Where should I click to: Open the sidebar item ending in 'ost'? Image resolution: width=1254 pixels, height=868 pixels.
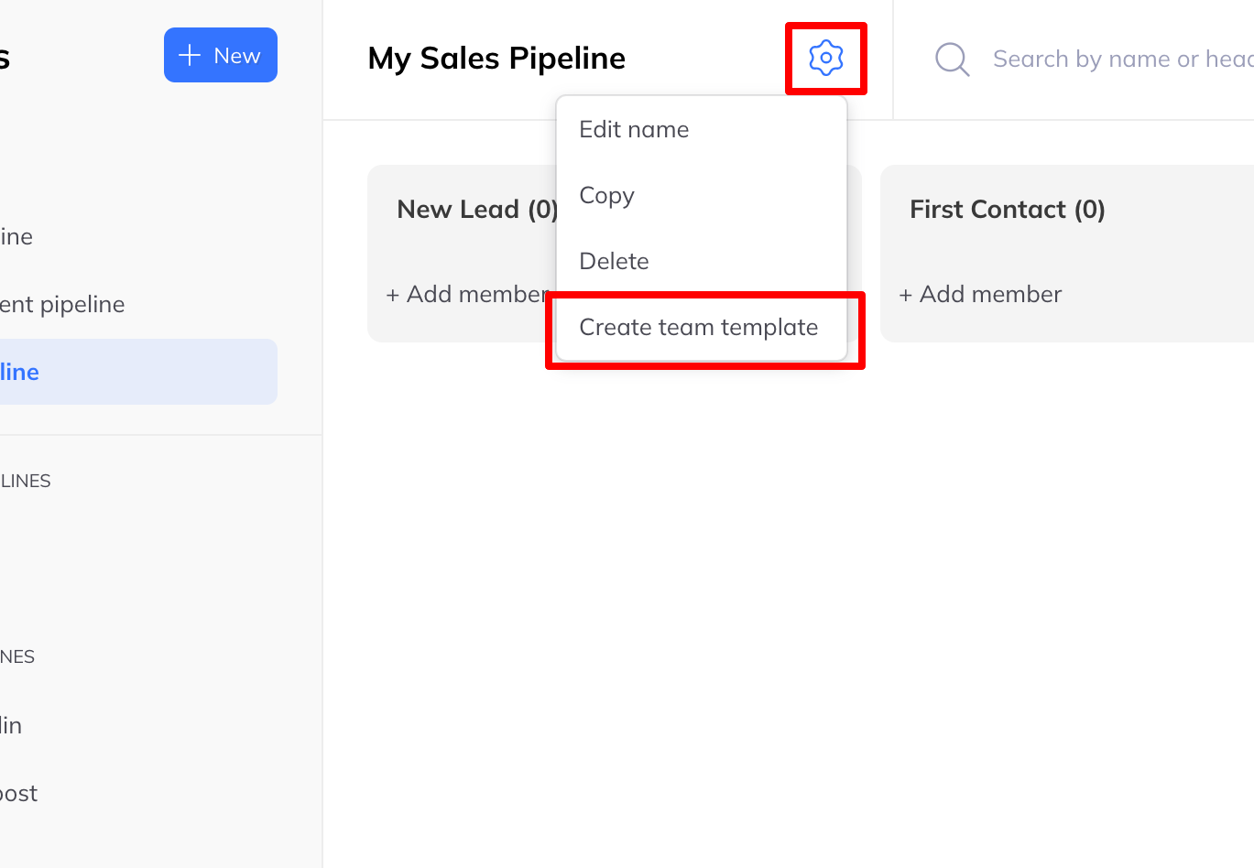18,793
